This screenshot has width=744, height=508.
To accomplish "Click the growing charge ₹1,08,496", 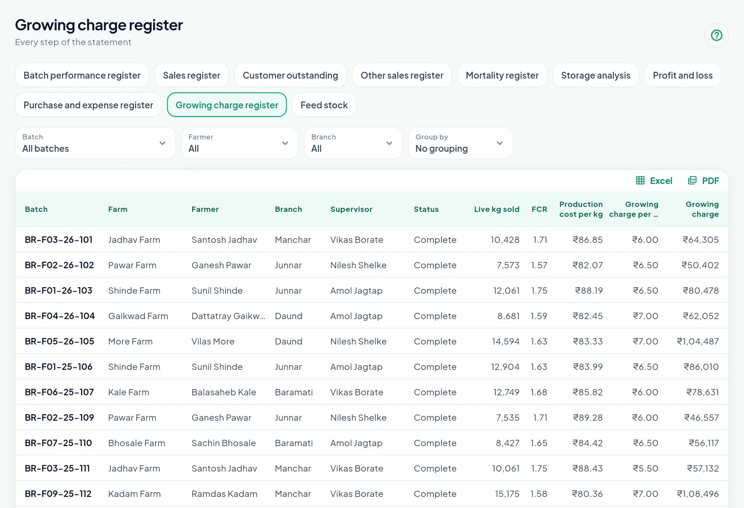I will [697, 494].
